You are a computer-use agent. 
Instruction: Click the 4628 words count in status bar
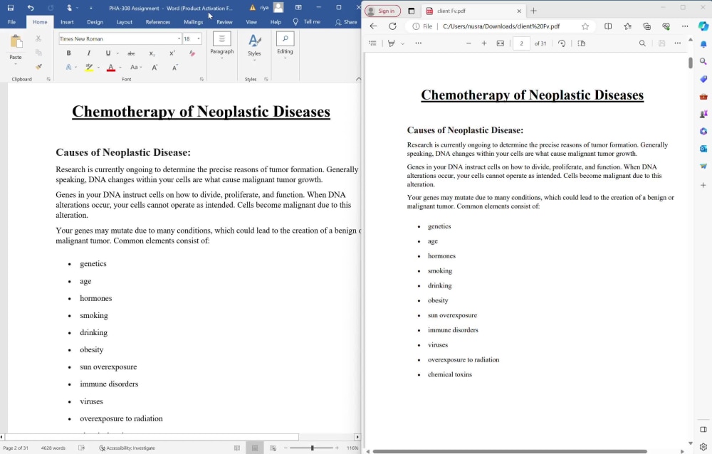coord(53,448)
